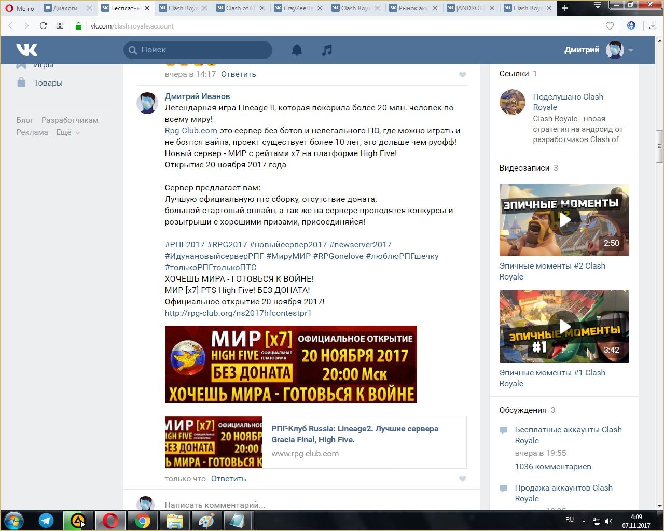
Task: Click Ответить under только что comment
Action: (228, 479)
